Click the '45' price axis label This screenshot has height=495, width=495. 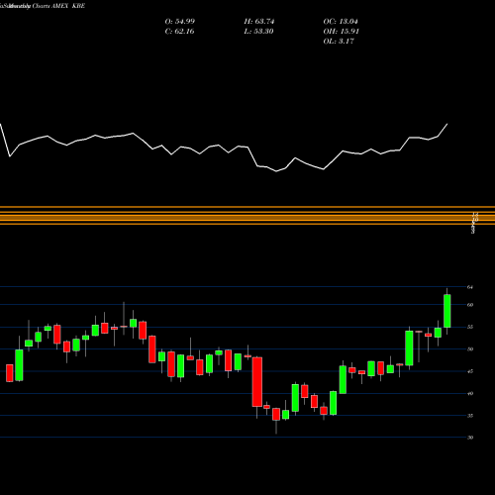[470, 371]
